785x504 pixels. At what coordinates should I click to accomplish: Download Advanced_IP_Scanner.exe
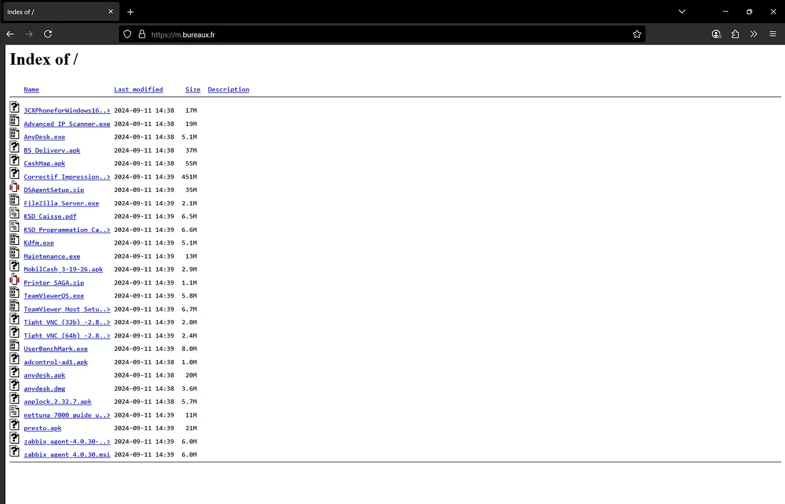(67, 124)
